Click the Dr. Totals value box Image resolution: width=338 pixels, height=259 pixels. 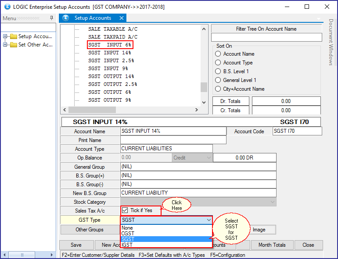coord(286,101)
